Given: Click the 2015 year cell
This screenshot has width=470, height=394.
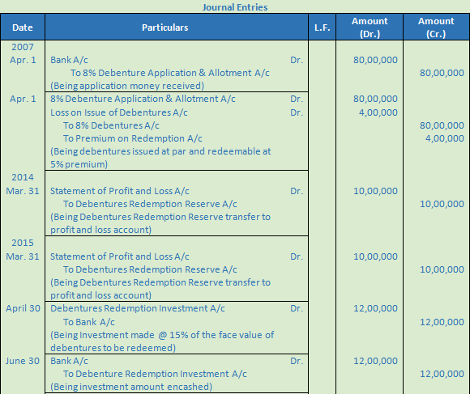Looking at the screenshot, I should pyautogui.click(x=23, y=243).
